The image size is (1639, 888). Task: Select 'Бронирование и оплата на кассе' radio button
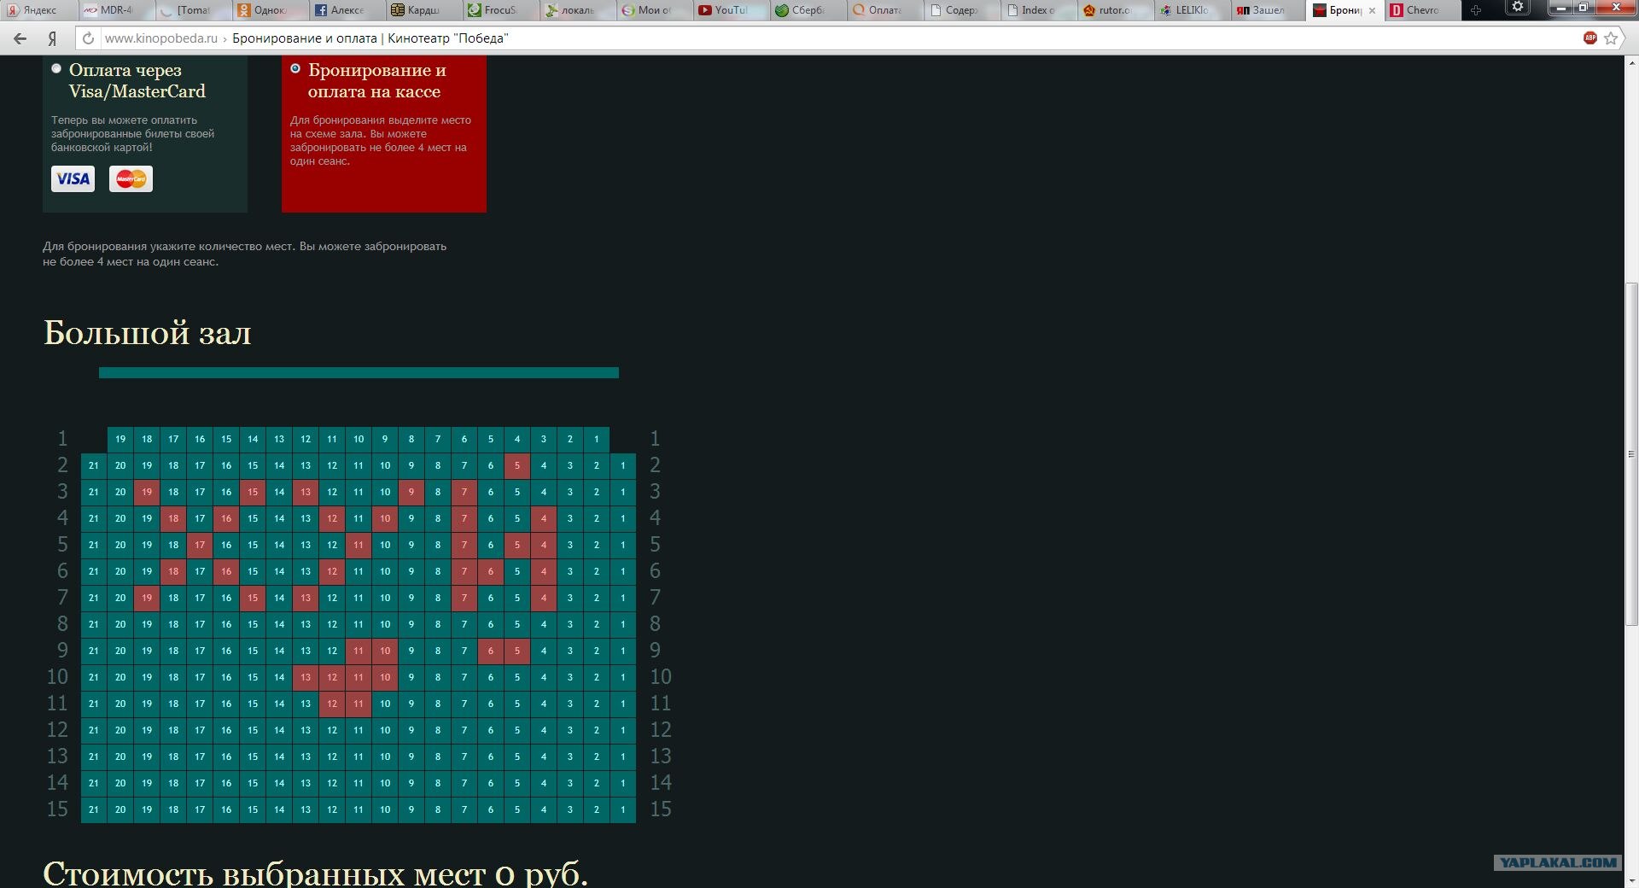[295, 68]
